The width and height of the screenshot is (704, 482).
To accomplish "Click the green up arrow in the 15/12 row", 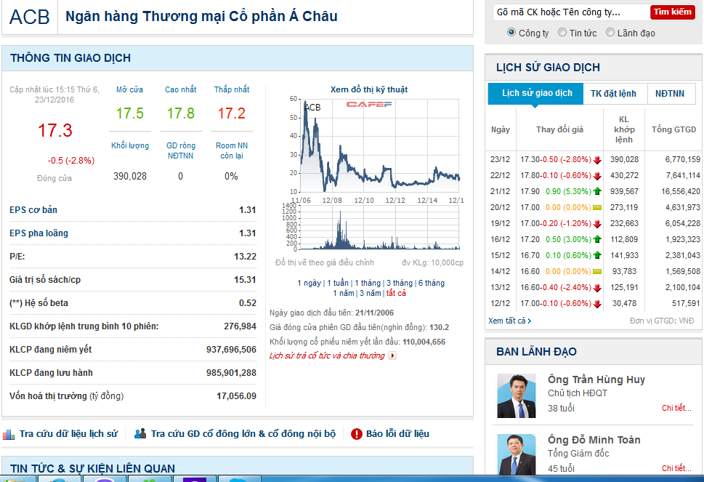I will click(597, 255).
